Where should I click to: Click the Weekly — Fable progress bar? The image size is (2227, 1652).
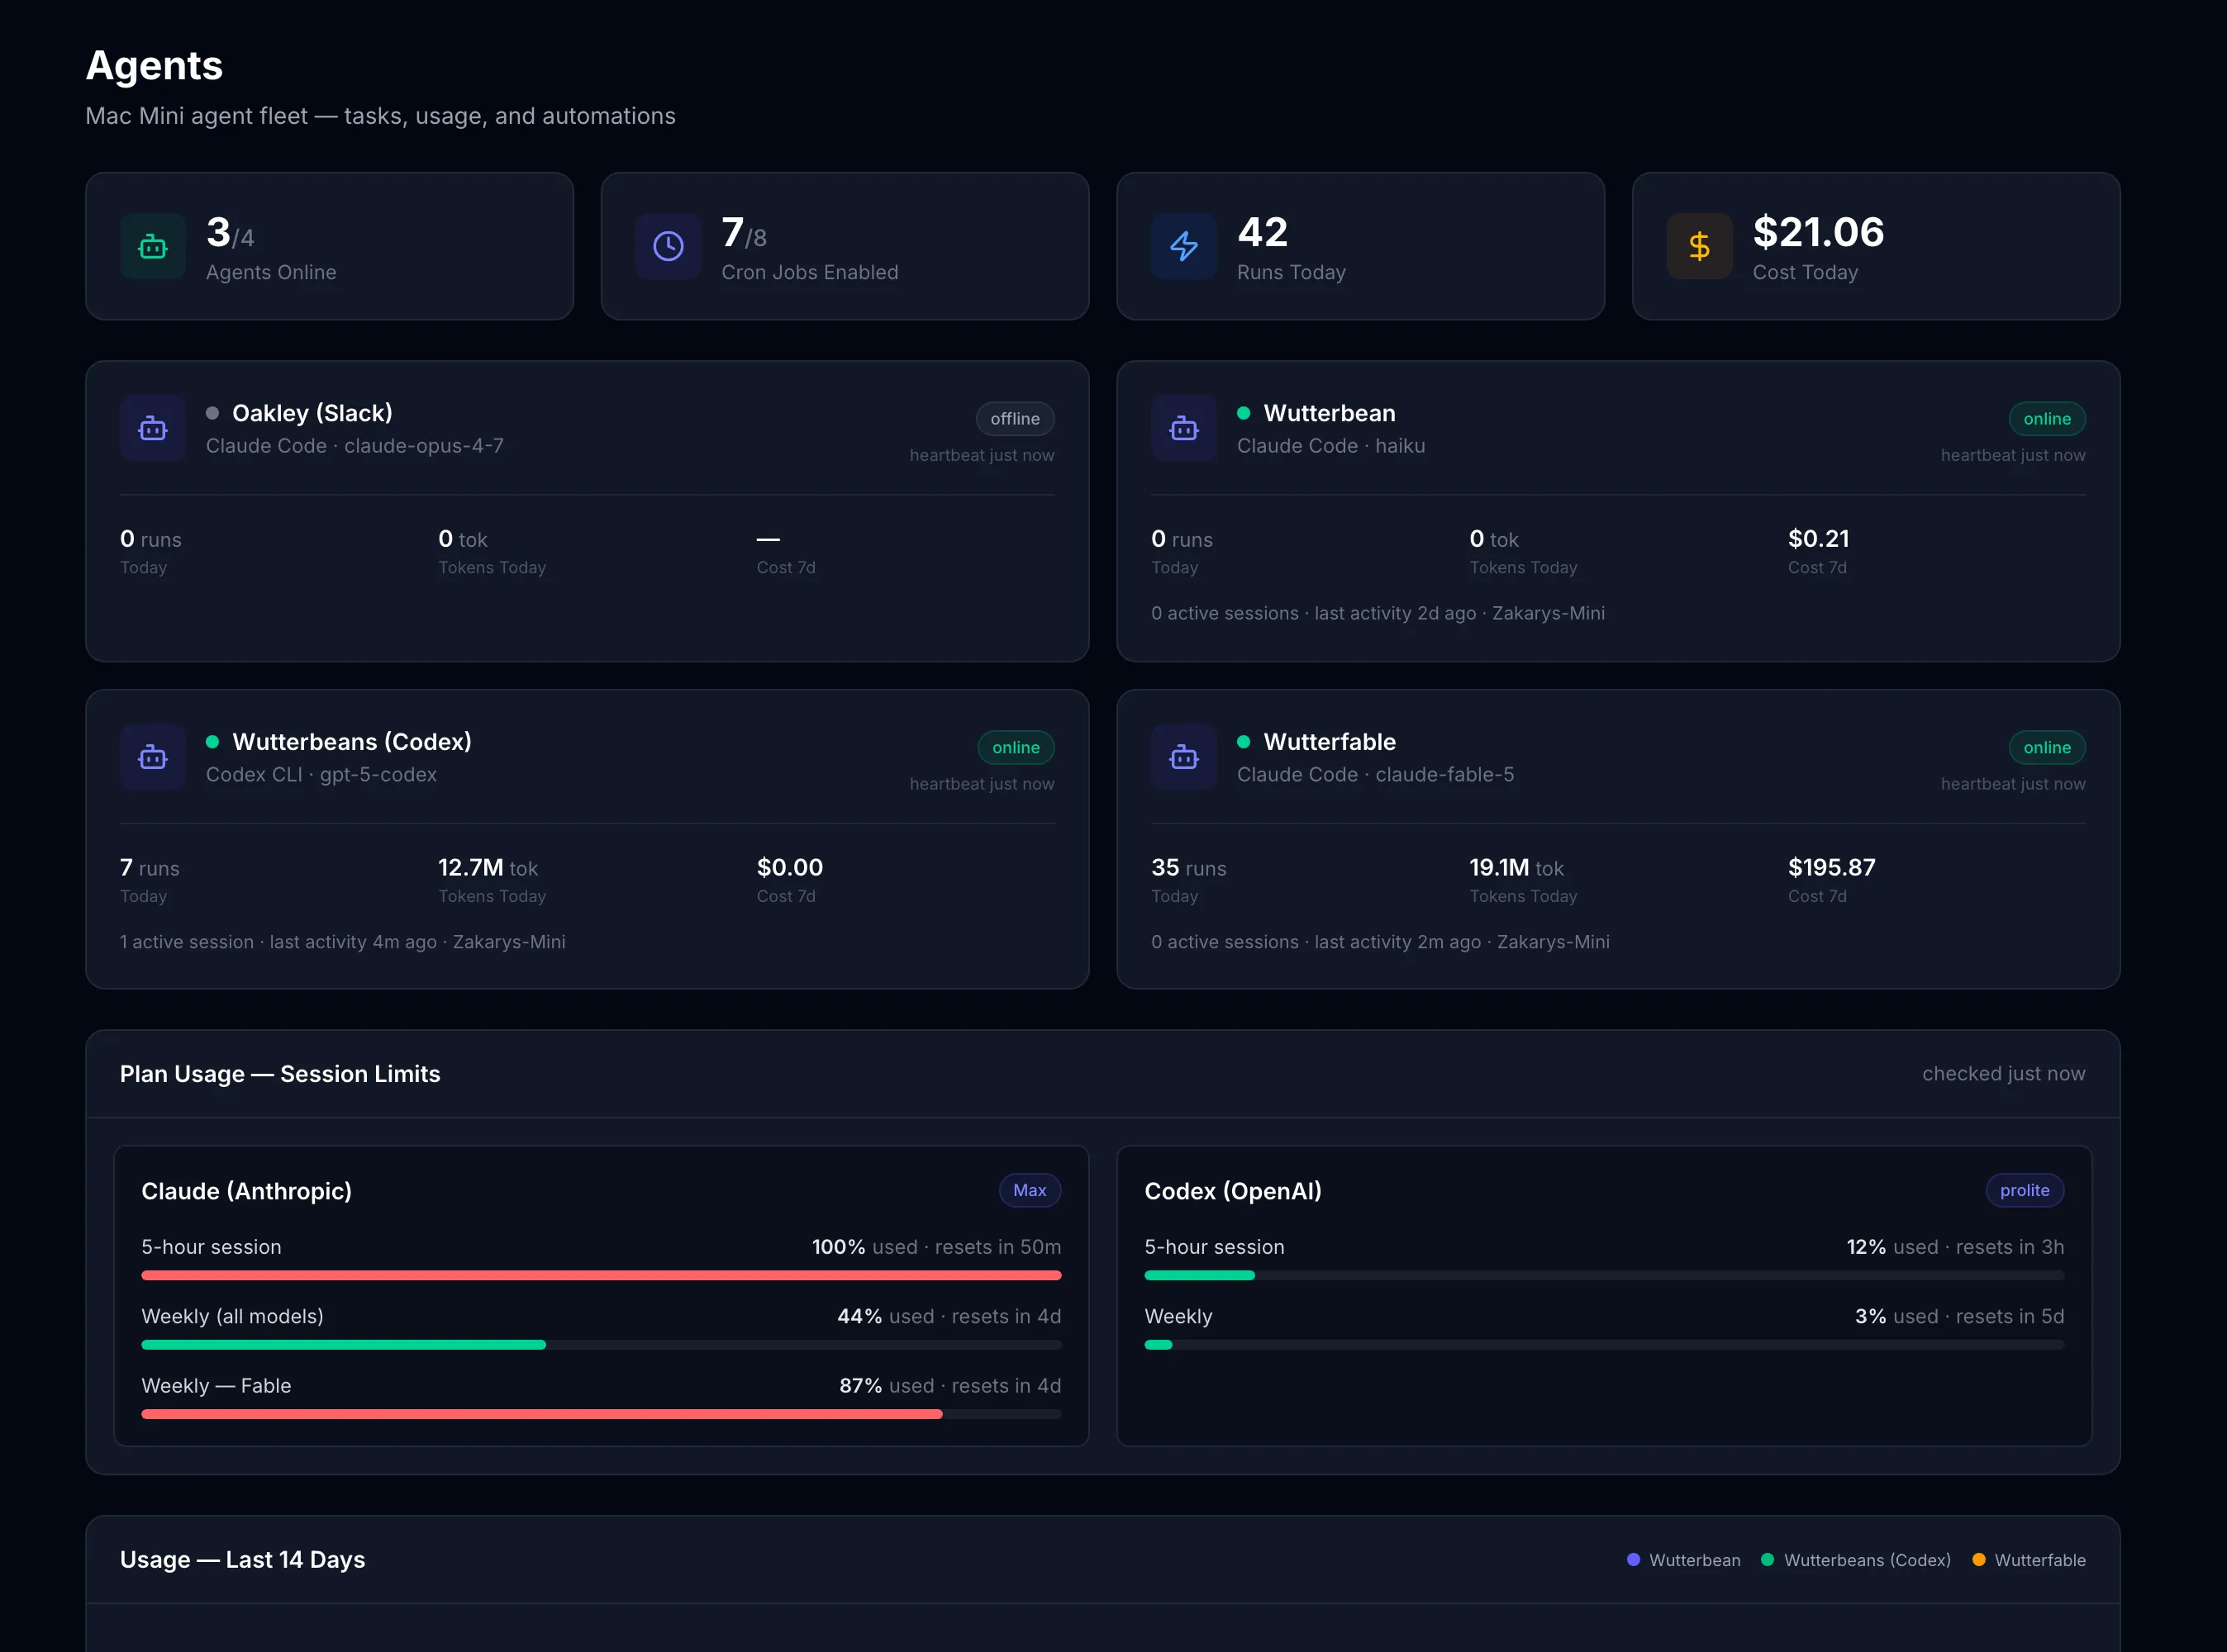tap(602, 1414)
